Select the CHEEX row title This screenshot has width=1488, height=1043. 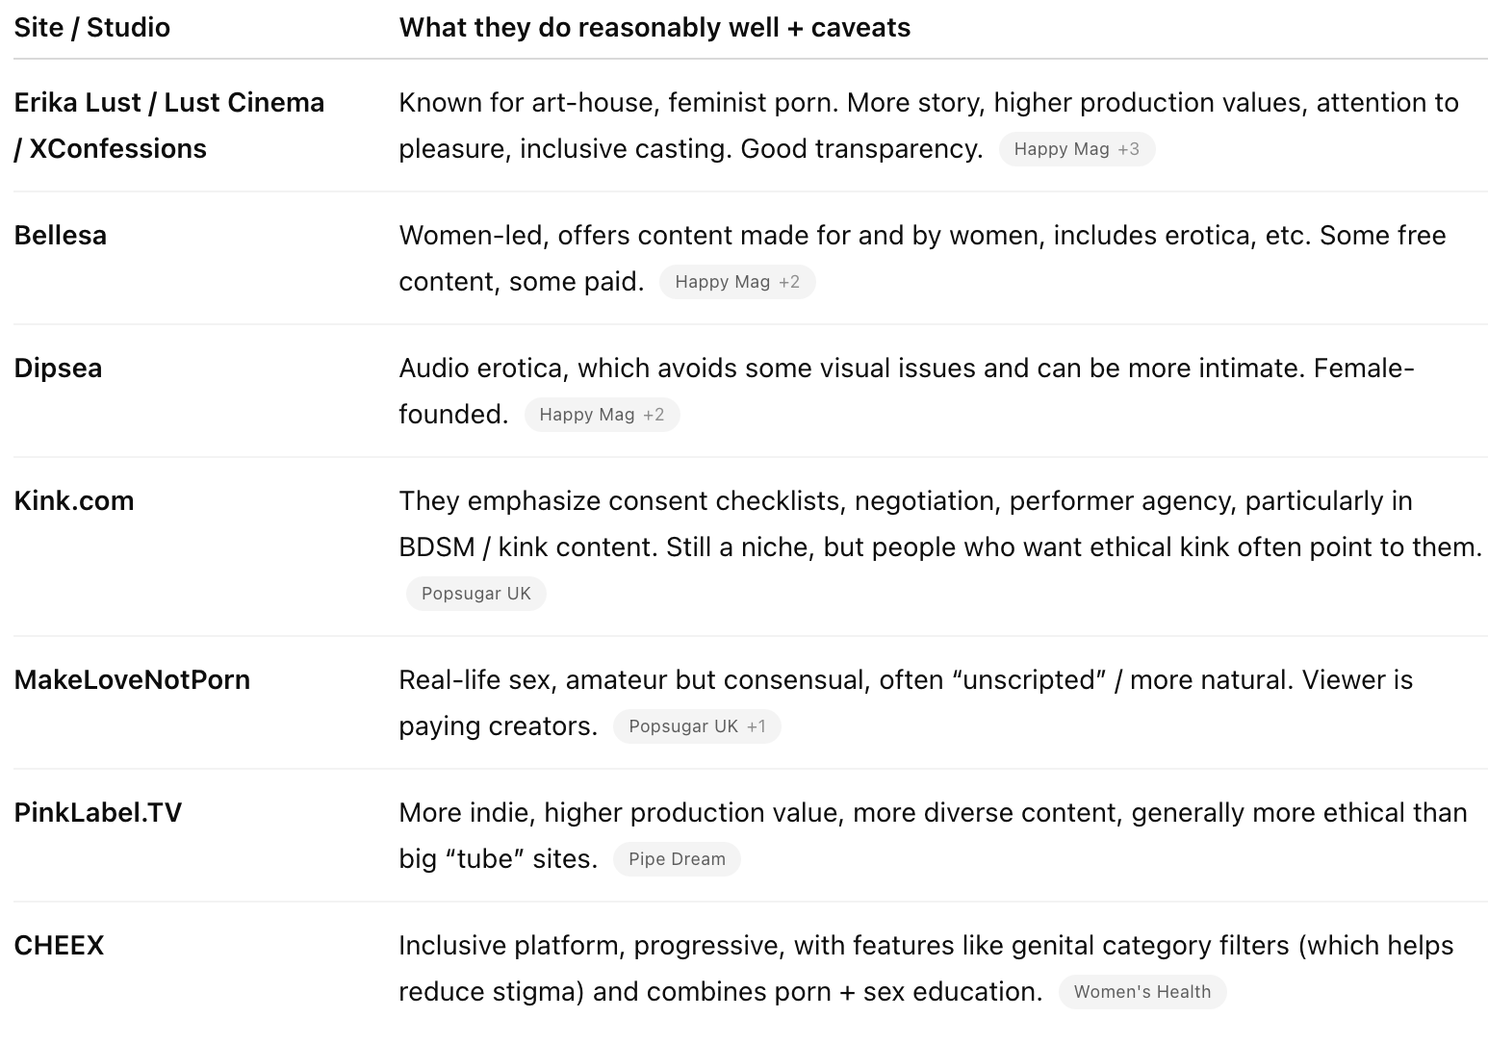(59, 945)
